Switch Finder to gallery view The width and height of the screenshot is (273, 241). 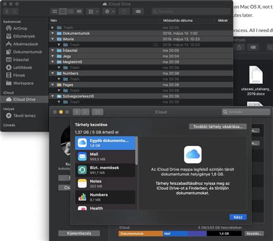click(79, 12)
